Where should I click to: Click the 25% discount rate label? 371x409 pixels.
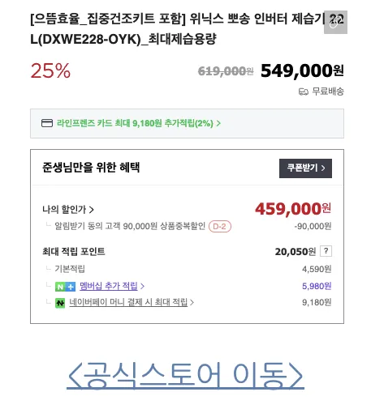point(50,70)
